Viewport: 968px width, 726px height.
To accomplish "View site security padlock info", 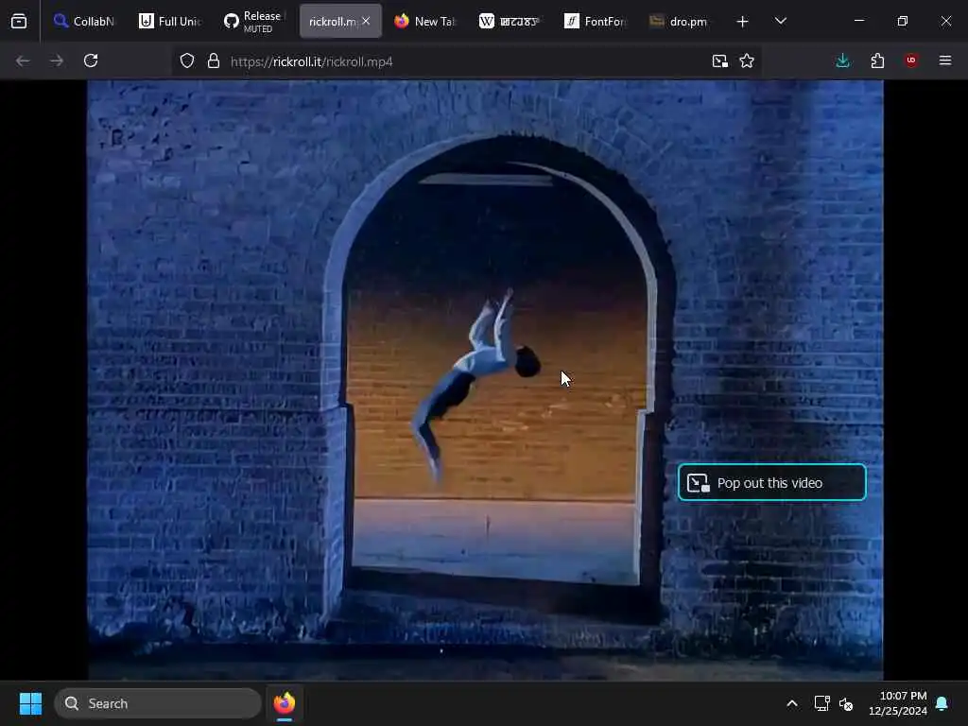I will [x=214, y=61].
